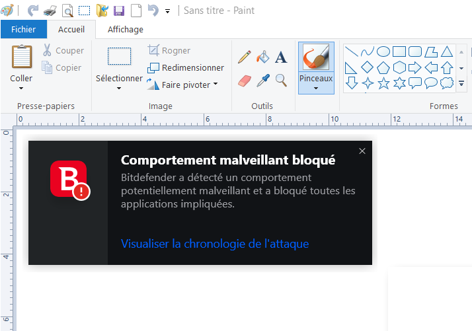Close the Bitdefender notification

click(362, 151)
